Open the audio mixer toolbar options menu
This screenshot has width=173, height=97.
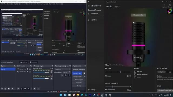tap(38, 89)
